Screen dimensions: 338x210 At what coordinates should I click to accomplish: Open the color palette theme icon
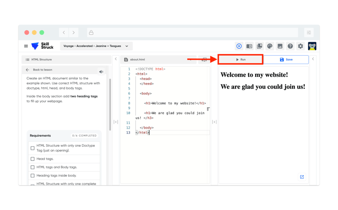coord(270,46)
